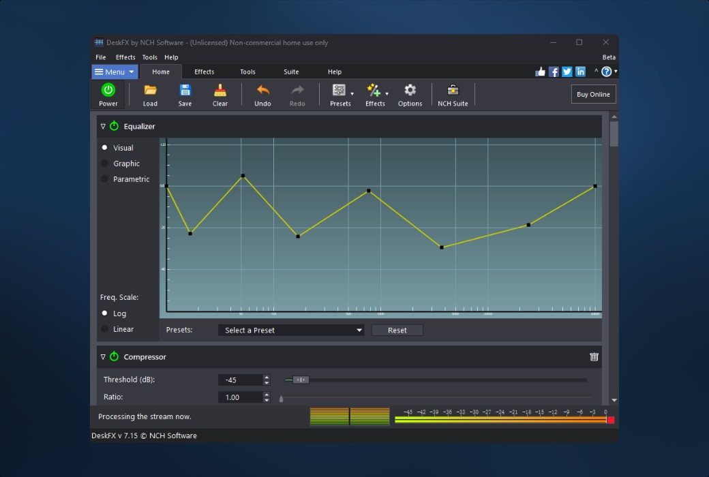Open the blue Menu dropdown
This screenshot has width=709, height=477.
click(115, 72)
